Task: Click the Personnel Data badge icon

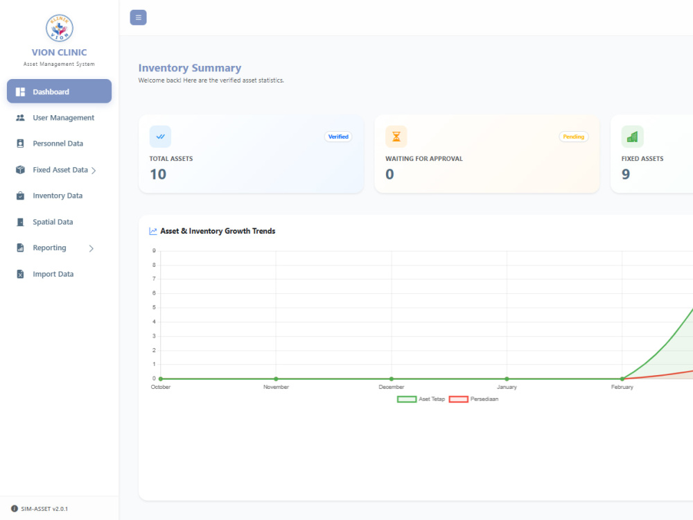Action: pos(20,144)
